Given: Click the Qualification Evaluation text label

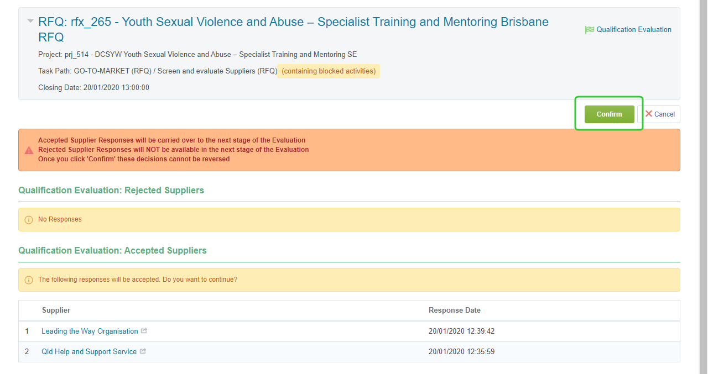Looking at the screenshot, I should [633, 30].
